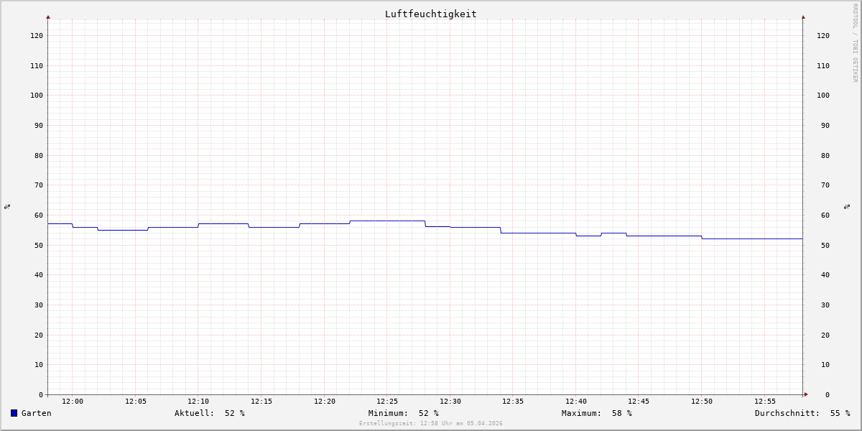Click the 12:40 time axis label
862x431 pixels.
[x=576, y=402]
